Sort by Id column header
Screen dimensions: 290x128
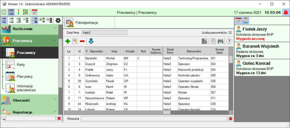tap(80, 51)
